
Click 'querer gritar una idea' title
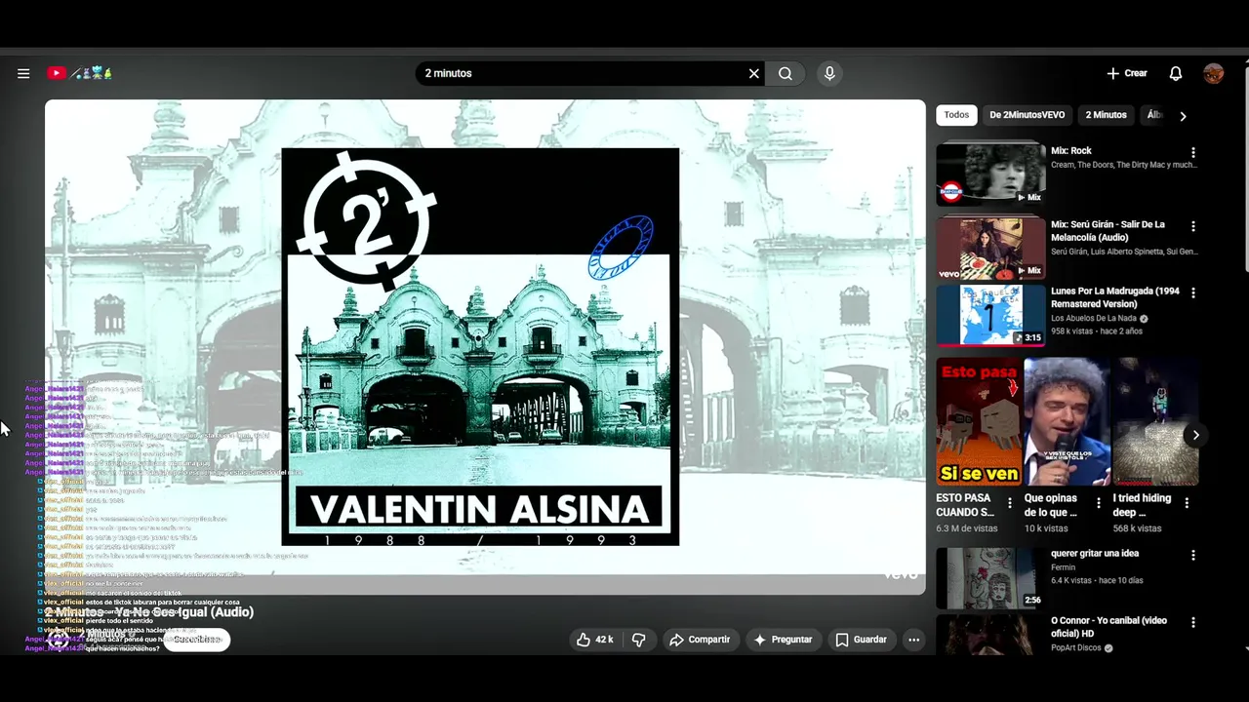point(1095,554)
